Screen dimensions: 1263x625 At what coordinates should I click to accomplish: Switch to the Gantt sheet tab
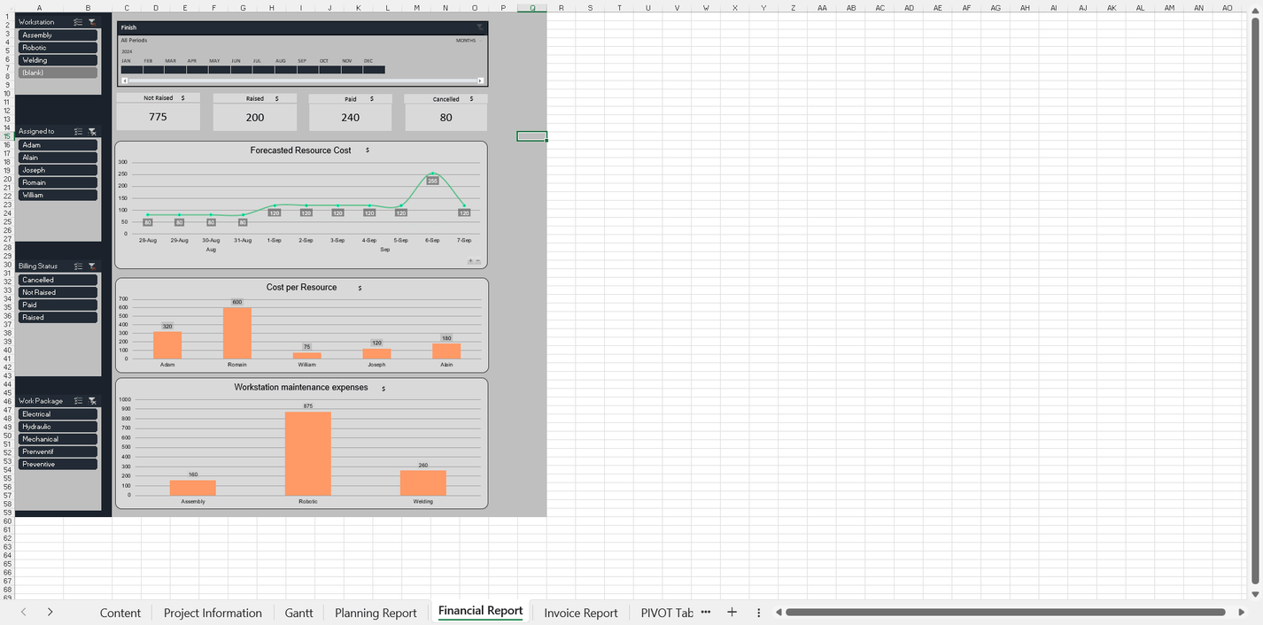coord(298,612)
